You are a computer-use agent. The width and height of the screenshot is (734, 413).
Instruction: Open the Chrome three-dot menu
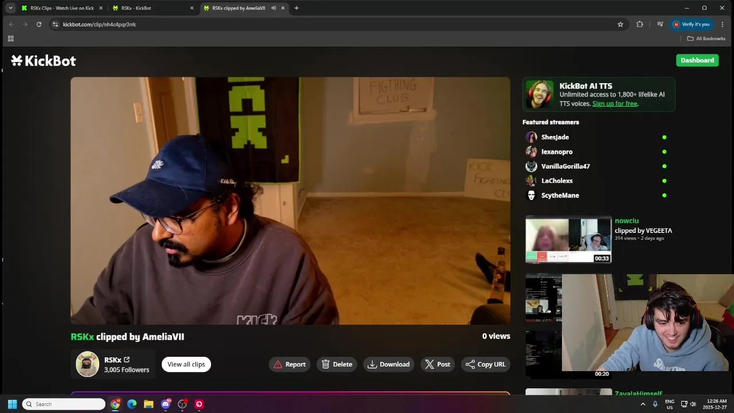(723, 24)
